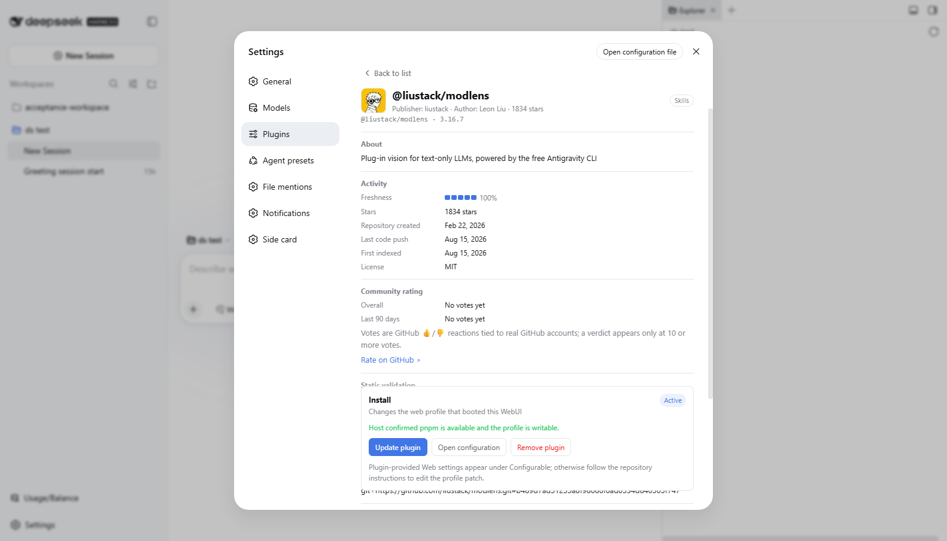Click the Side card icon
This screenshot has width=947, height=541.
[253, 239]
